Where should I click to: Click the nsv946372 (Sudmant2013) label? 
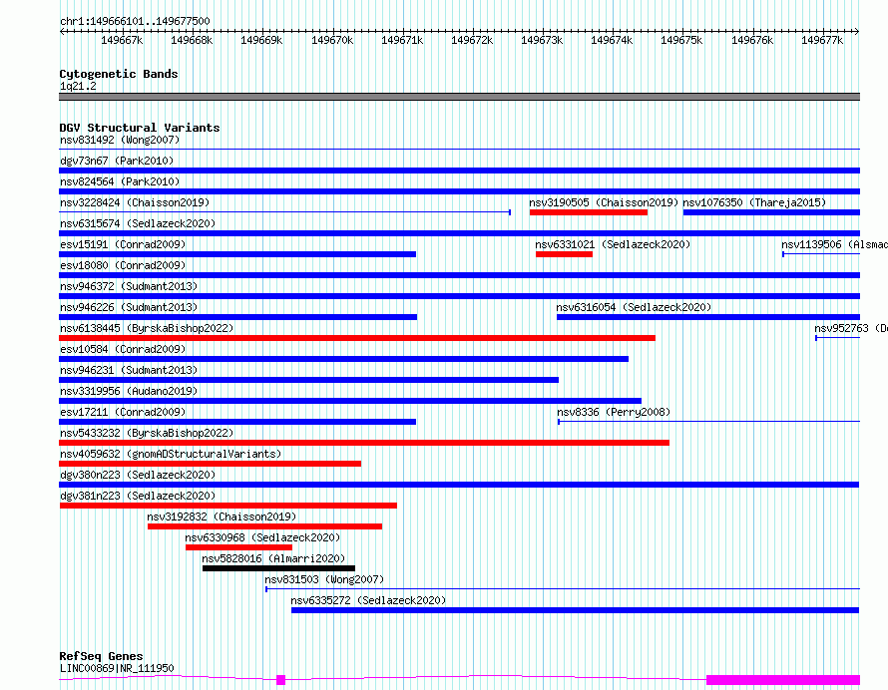(129, 286)
